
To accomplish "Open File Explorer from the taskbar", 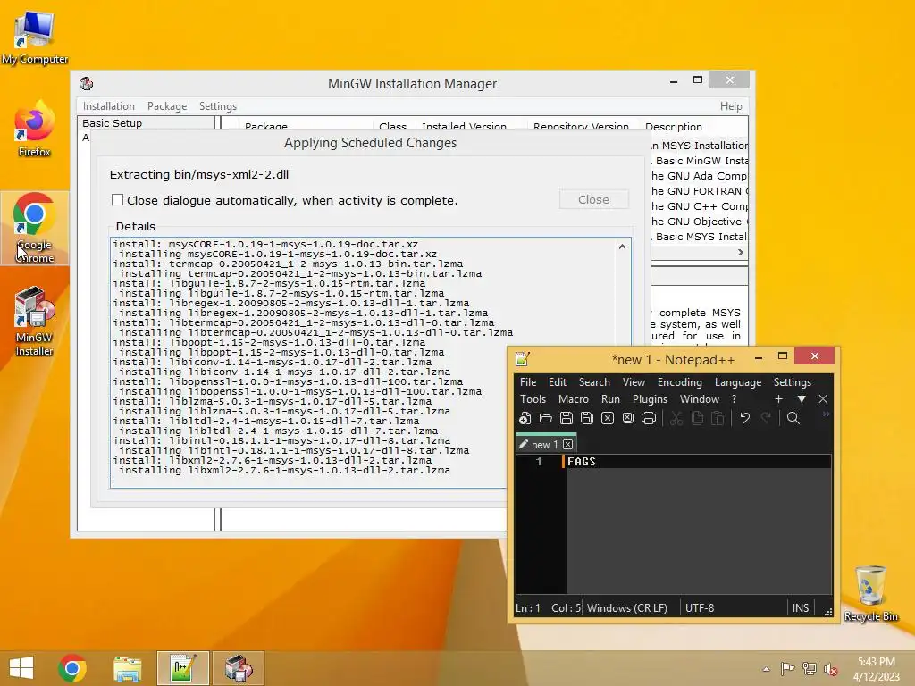I will pyautogui.click(x=127, y=668).
